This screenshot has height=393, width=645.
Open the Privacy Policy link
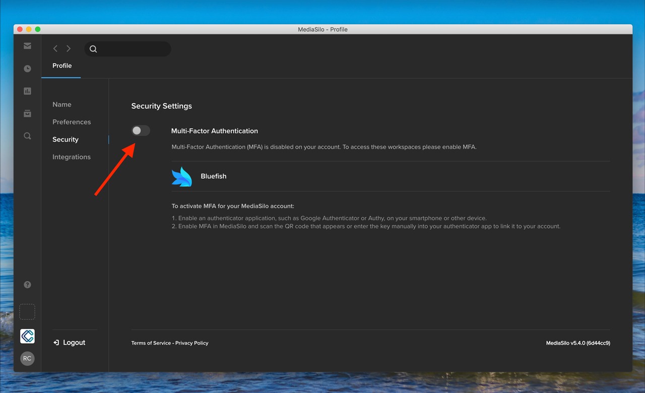192,343
